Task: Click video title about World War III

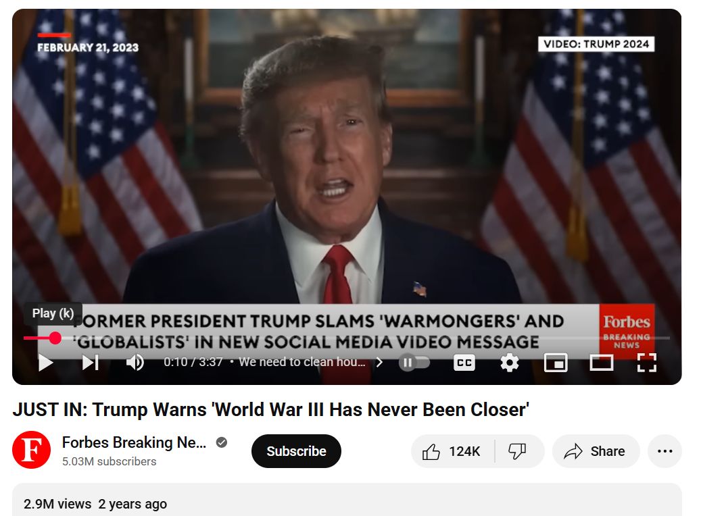Action: [270, 410]
